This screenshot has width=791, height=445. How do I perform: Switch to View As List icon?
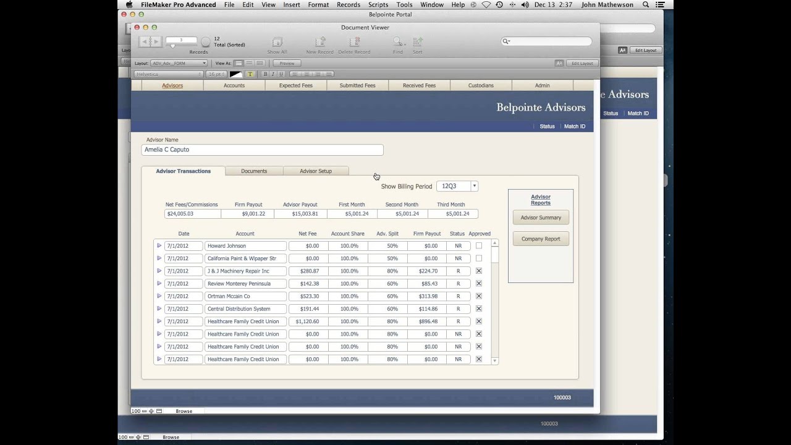249,63
